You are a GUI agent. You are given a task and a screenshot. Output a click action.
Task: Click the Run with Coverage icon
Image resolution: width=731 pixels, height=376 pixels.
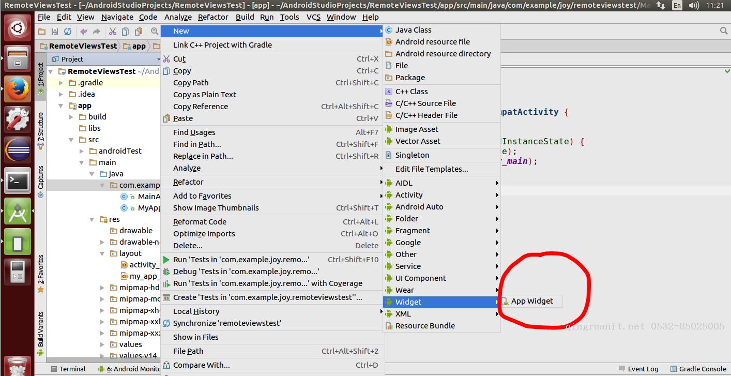coord(166,283)
